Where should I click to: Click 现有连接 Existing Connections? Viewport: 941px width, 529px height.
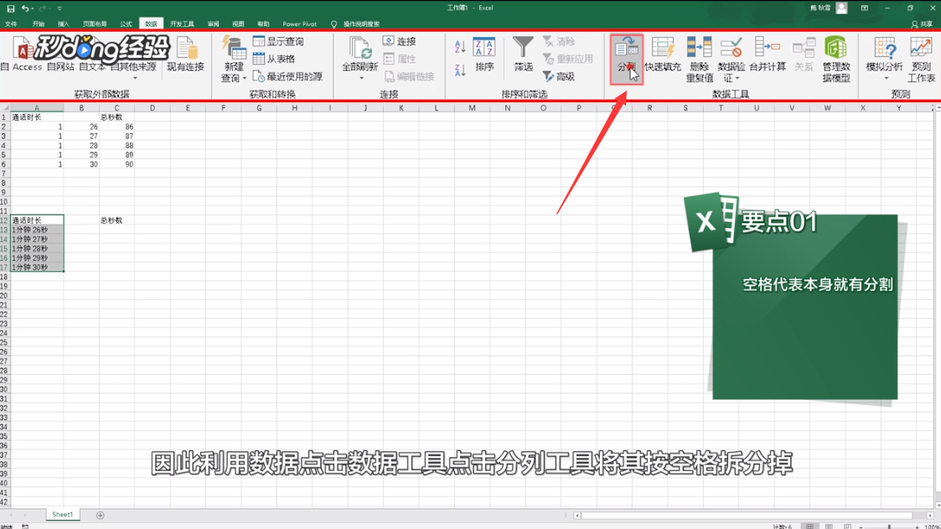coord(185,54)
